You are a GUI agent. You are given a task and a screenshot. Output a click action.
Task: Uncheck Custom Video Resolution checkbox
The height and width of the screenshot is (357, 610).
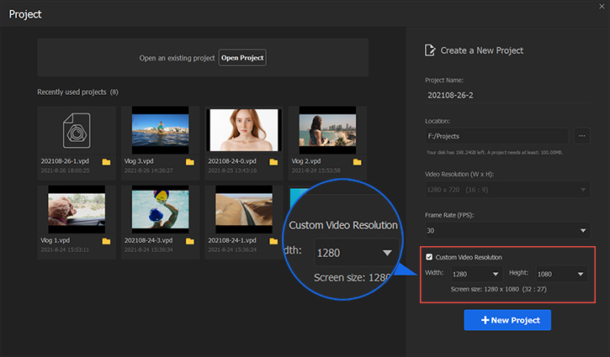tap(431, 257)
